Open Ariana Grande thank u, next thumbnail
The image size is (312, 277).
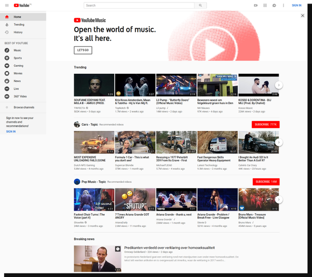coord(176,200)
